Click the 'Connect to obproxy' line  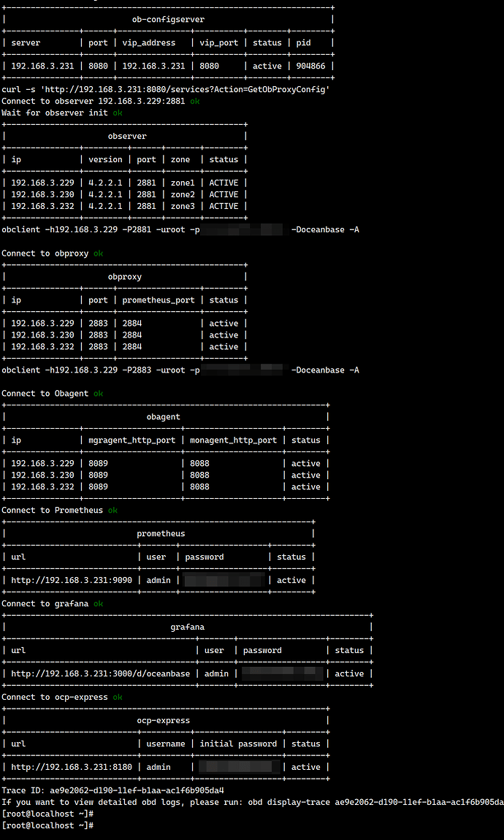pyautogui.click(x=53, y=253)
